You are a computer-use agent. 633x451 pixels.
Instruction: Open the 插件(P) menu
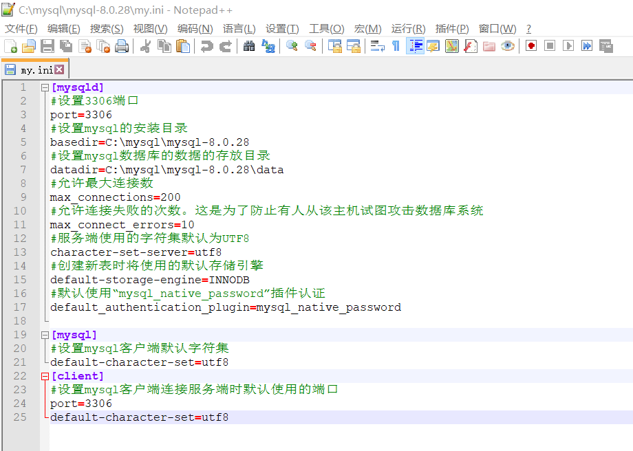[452, 29]
